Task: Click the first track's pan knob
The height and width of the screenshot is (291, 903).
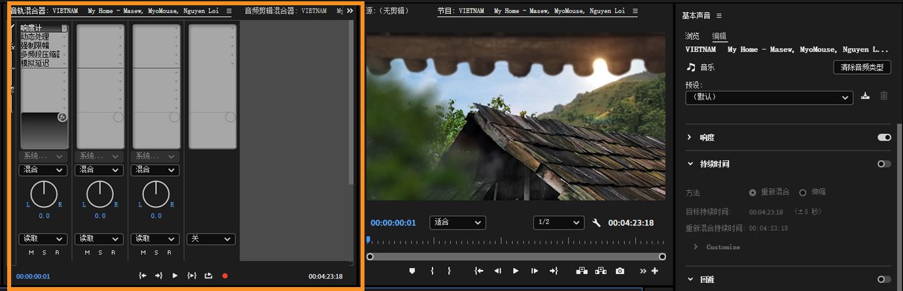Action: [44, 194]
